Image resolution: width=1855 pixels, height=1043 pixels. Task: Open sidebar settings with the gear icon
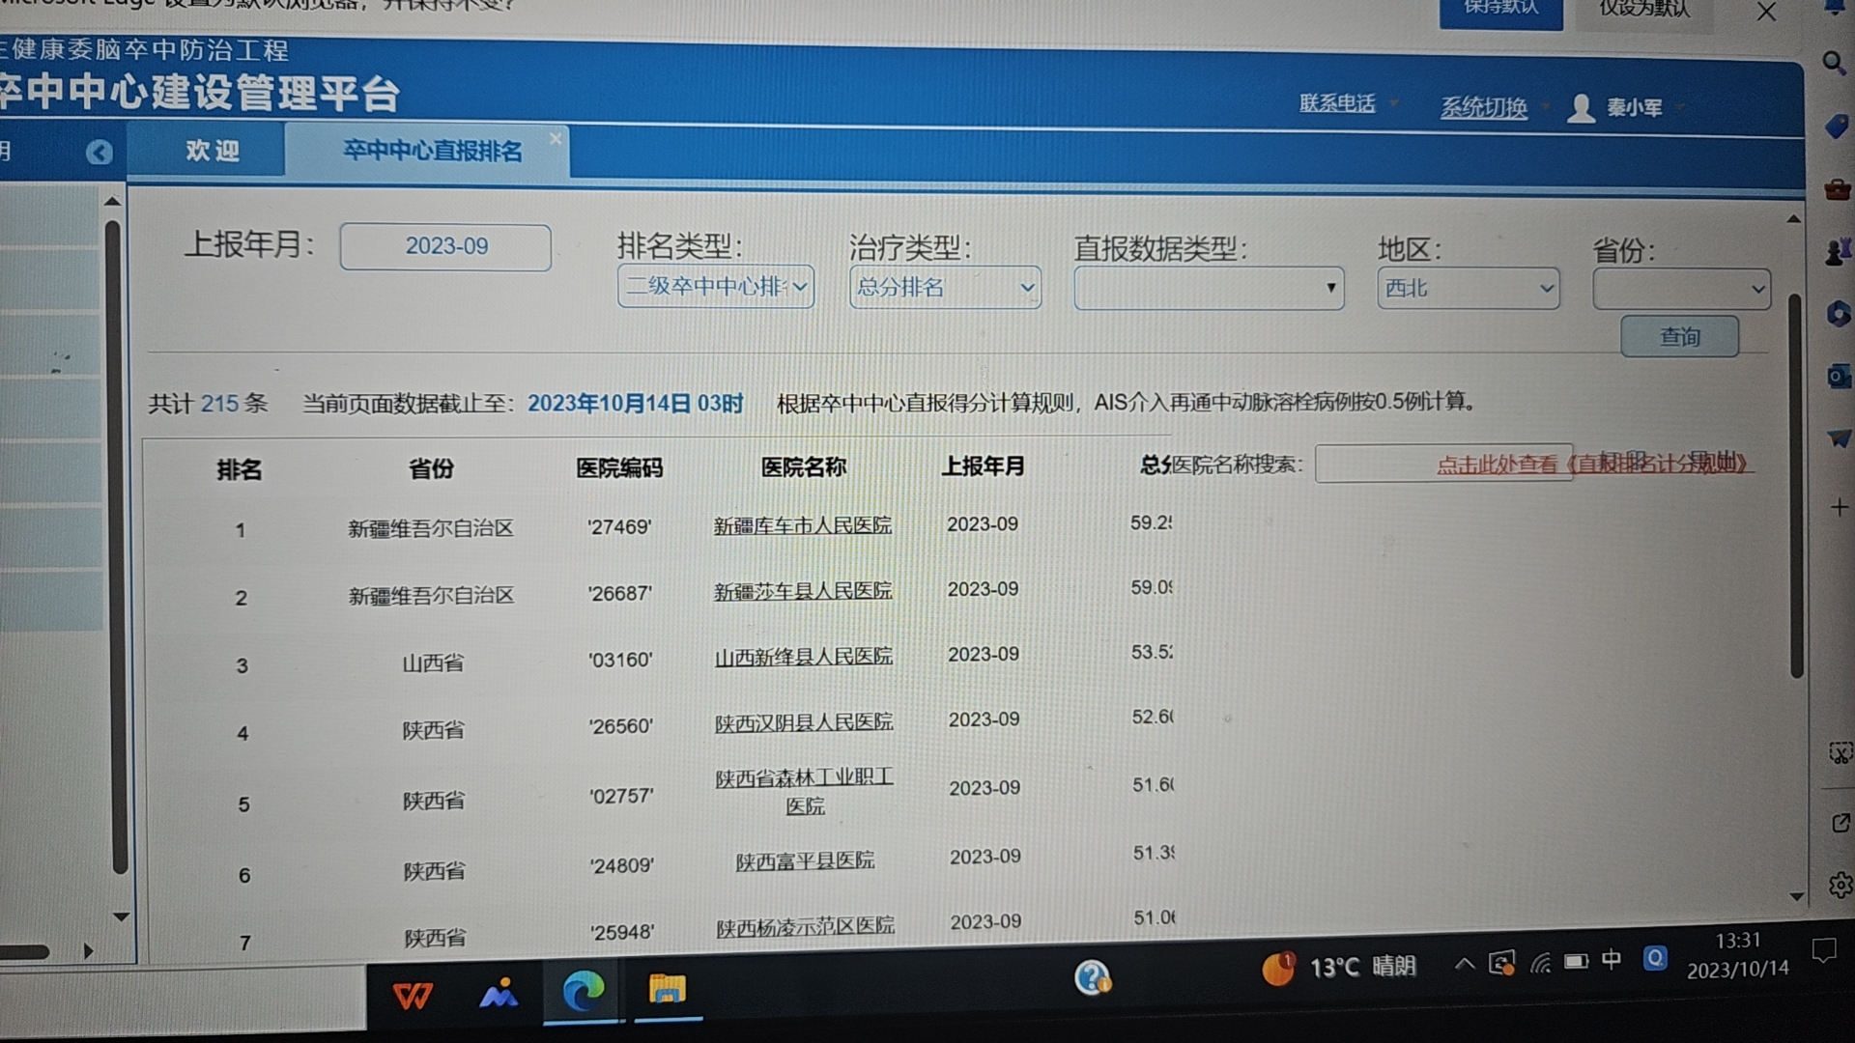point(1839,886)
